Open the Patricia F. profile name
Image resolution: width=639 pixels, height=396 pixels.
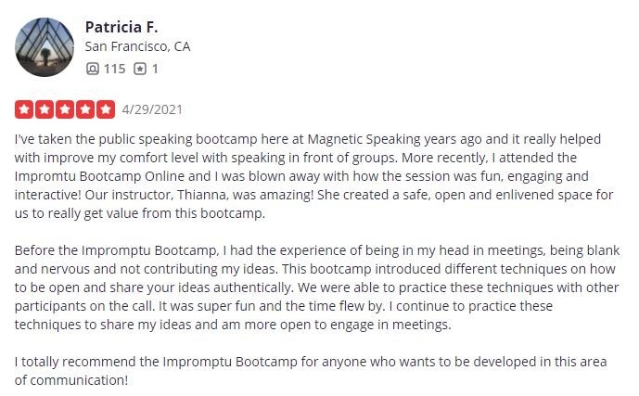(121, 26)
